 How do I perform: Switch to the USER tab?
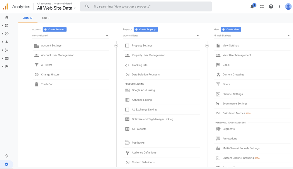(46, 18)
